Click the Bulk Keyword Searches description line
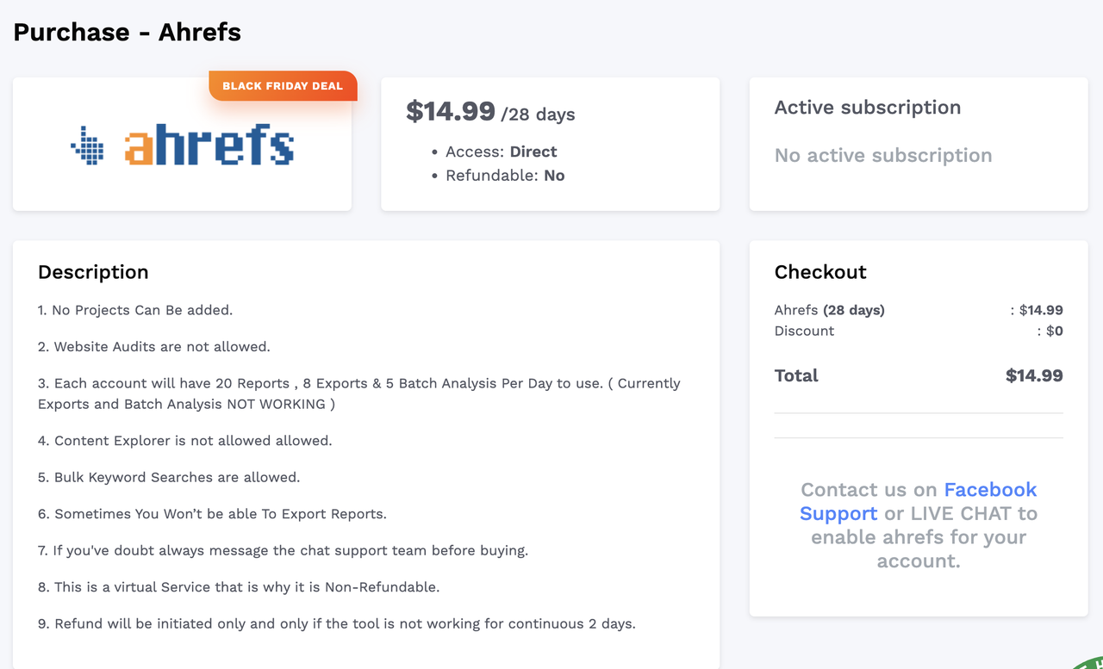The image size is (1103, 669). point(169,477)
